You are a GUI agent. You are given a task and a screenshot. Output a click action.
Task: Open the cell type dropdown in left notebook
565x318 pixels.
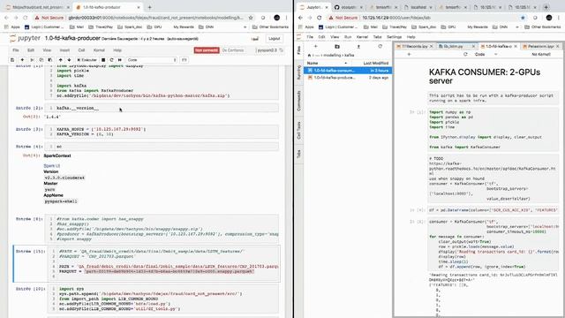point(152,60)
